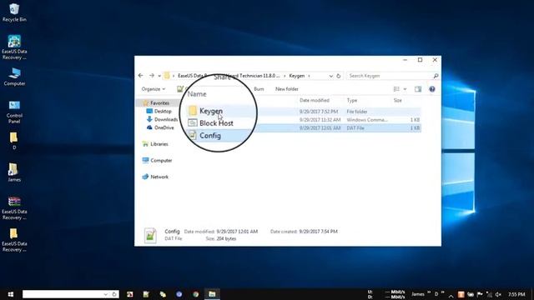The width and height of the screenshot is (534, 300).
Task: Open Explorer help
Action: [x=432, y=89]
